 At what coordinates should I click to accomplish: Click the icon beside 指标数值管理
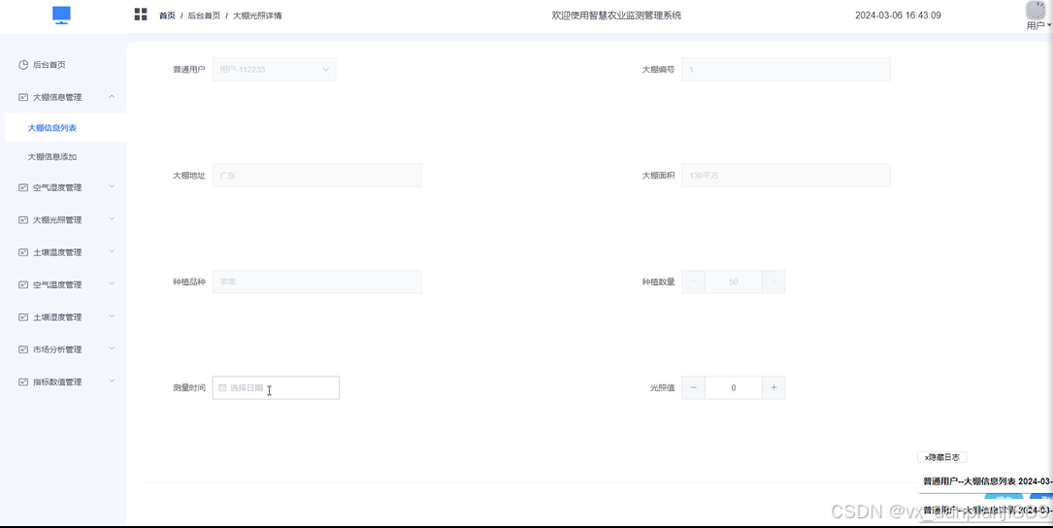(x=23, y=381)
